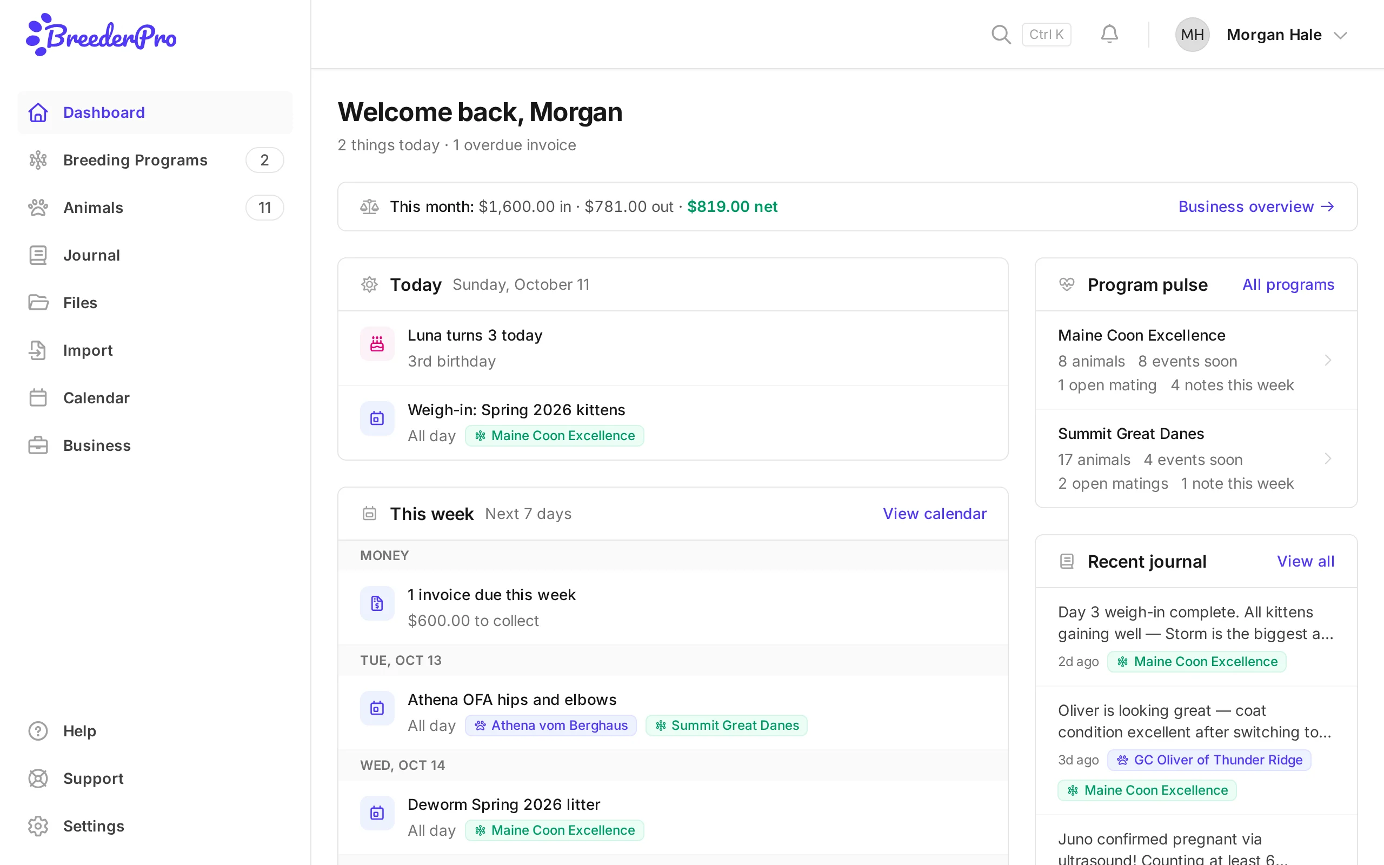Open View calendar link
Image resolution: width=1384 pixels, height=865 pixels.
click(935, 514)
